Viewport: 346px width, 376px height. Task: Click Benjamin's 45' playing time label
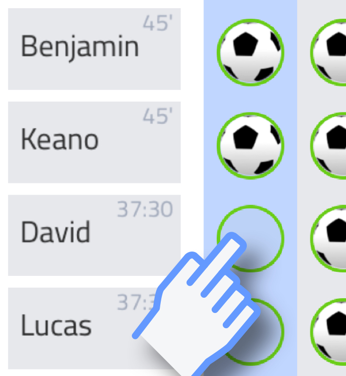point(158,23)
